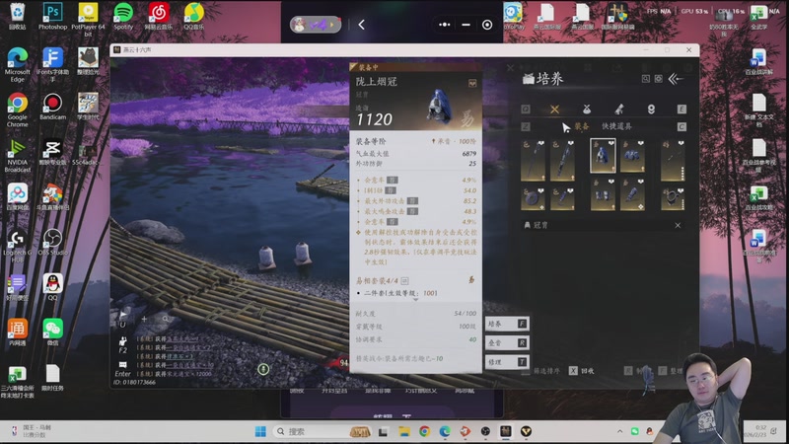
Task: Click the 培养 F button
Action: 507,324
